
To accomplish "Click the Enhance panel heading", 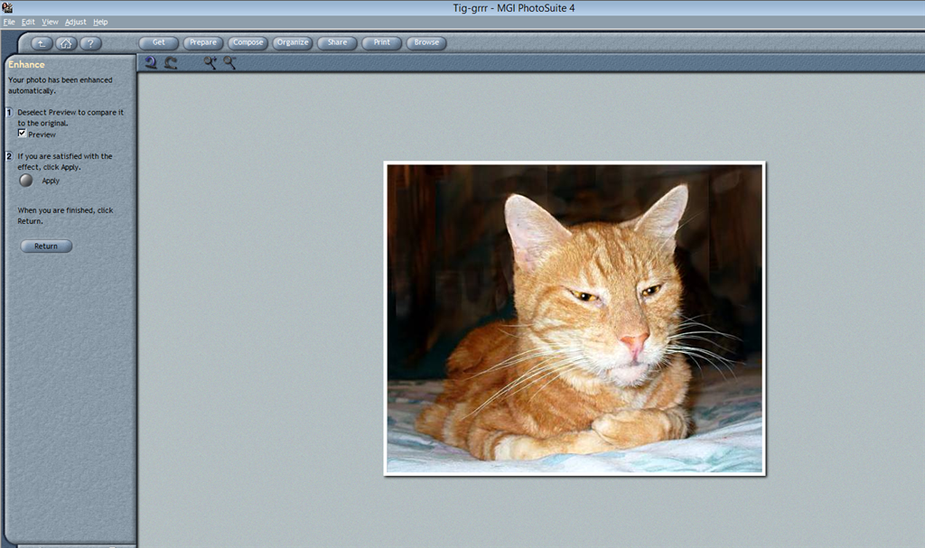I will click(x=26, y=64).
